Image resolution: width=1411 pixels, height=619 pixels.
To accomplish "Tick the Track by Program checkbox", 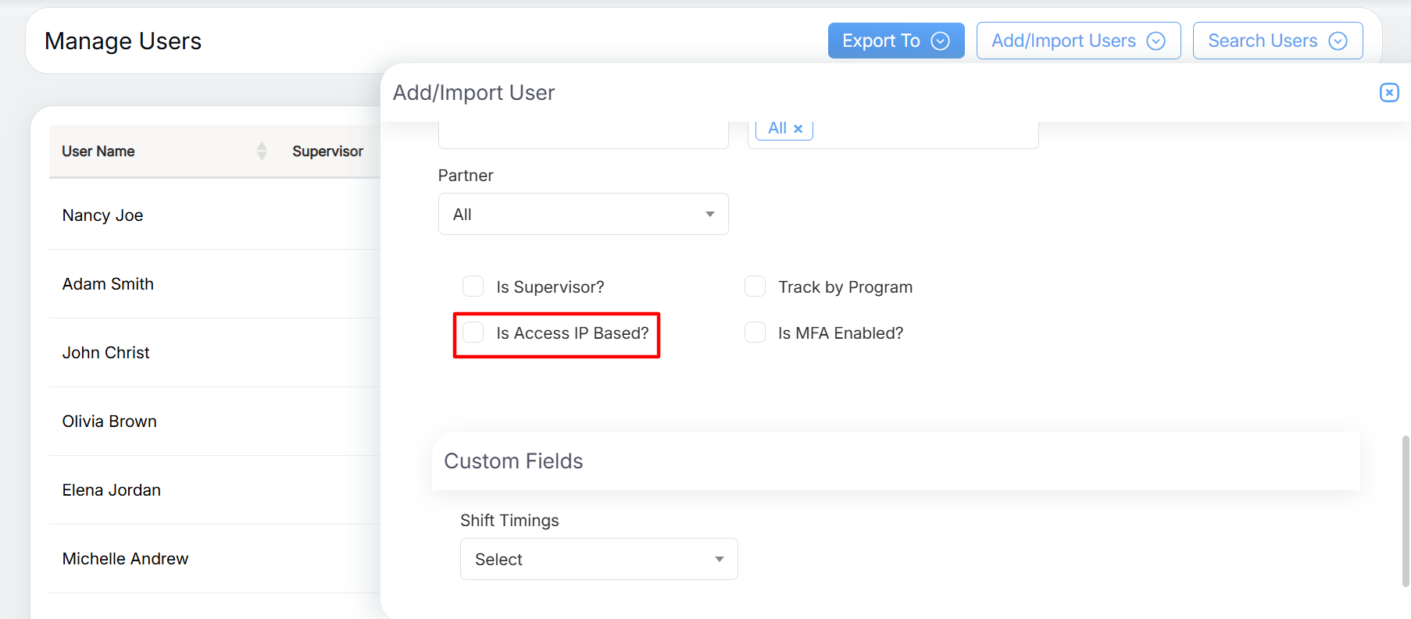I will (x=755, y=286).
